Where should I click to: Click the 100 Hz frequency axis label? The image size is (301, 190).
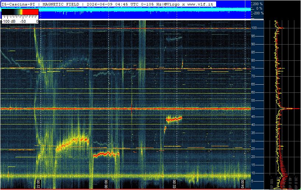pos(254,28)
